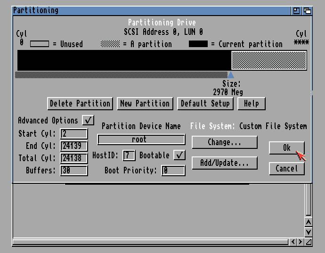325x253 pixels.
Task: Click the scroll left arrow at the bottom
Action: point(294,242)
